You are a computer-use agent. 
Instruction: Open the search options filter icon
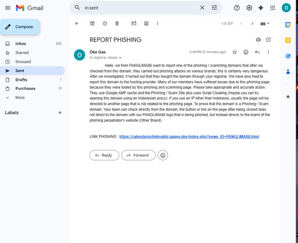click(x=214, y=8)
